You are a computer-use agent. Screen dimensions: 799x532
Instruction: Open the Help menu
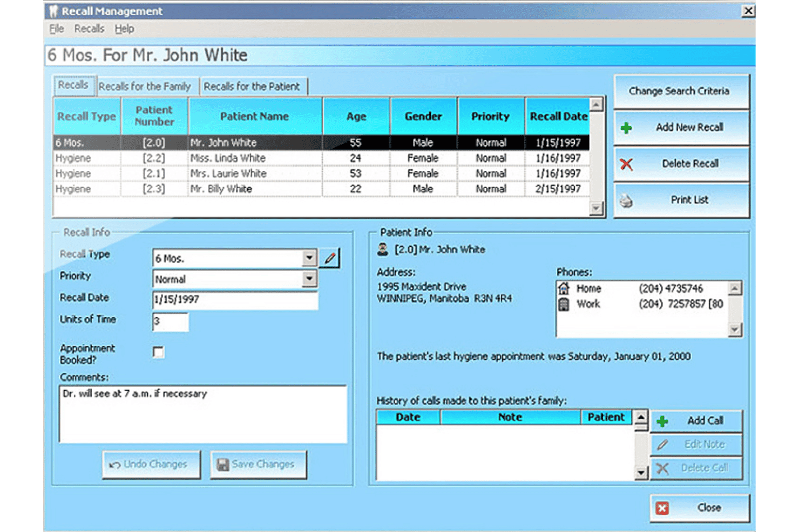[124, 29]
